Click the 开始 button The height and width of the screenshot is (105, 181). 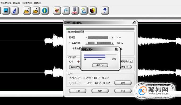tap(77, 91)
